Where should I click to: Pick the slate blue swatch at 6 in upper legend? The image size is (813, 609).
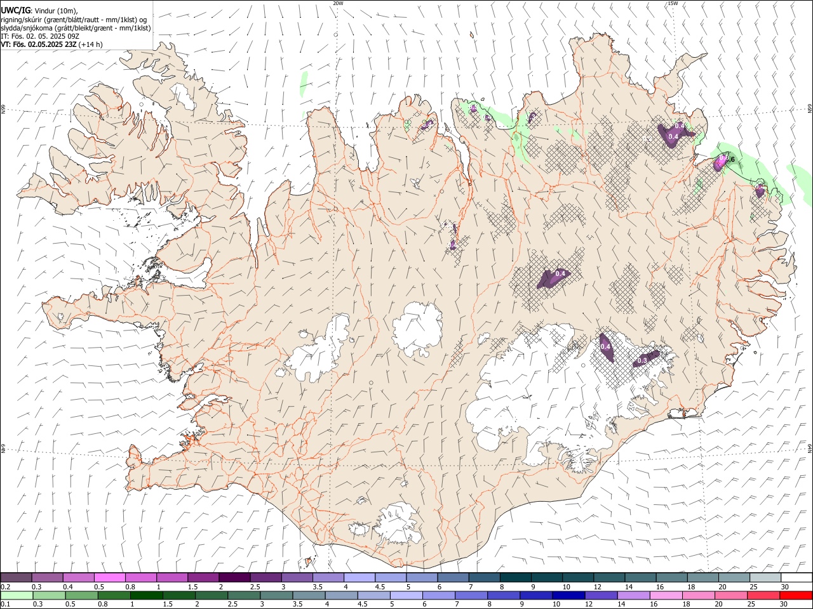click(453, 578)
